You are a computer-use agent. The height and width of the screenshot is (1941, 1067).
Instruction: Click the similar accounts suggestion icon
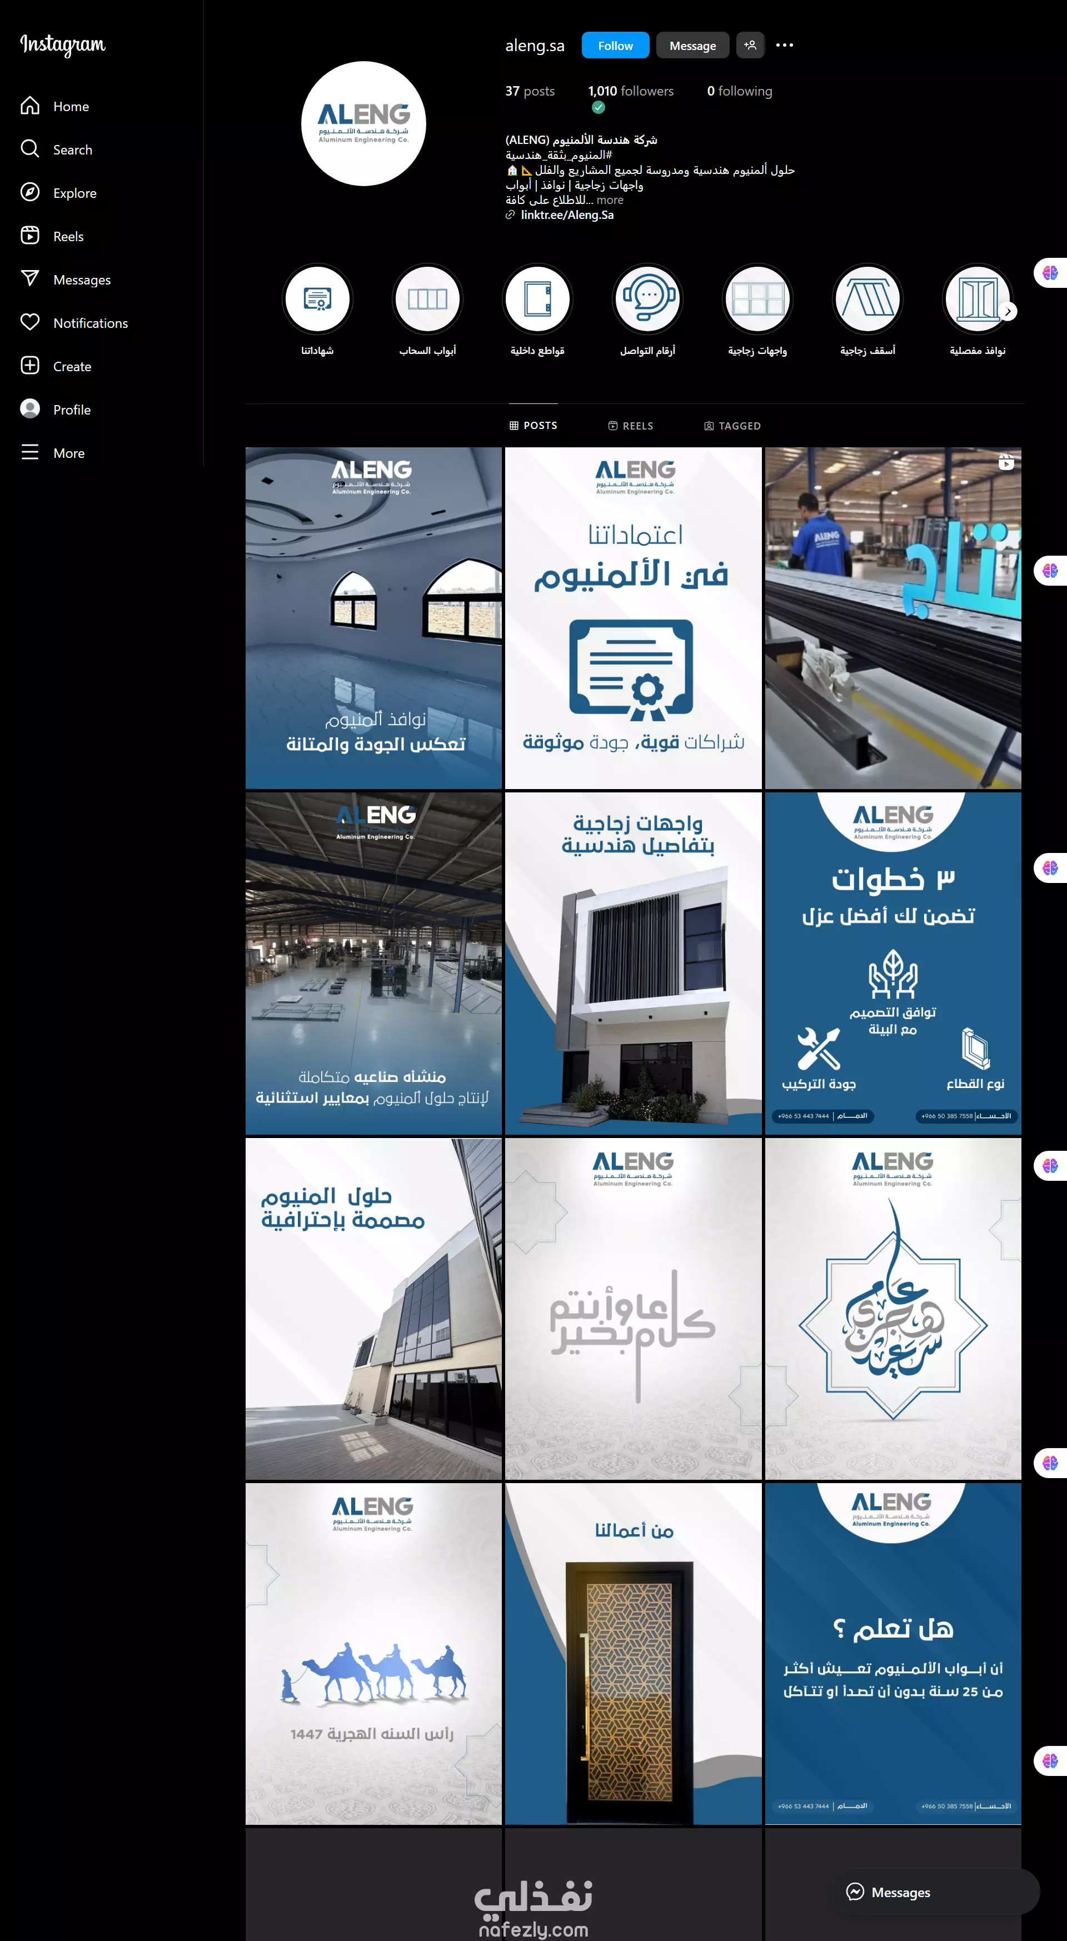[x=750, y=45]
